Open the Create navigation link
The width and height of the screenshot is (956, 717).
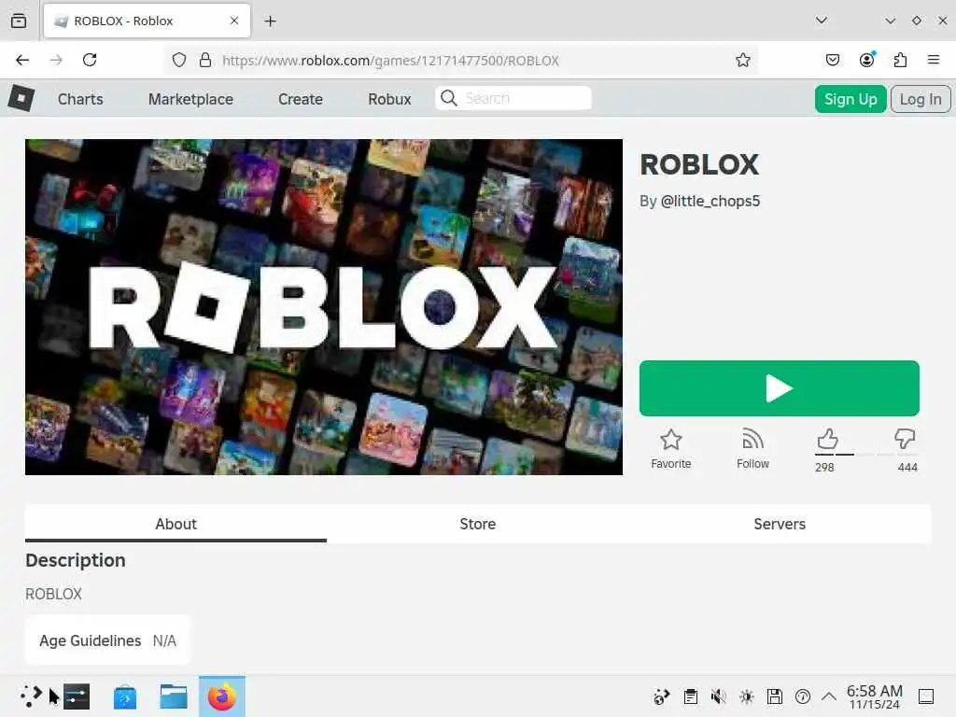pos(301,99)
